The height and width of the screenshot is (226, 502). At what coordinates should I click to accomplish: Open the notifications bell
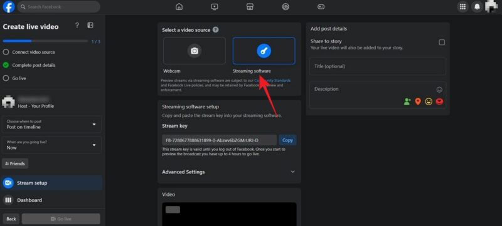(x=477, y=7)
